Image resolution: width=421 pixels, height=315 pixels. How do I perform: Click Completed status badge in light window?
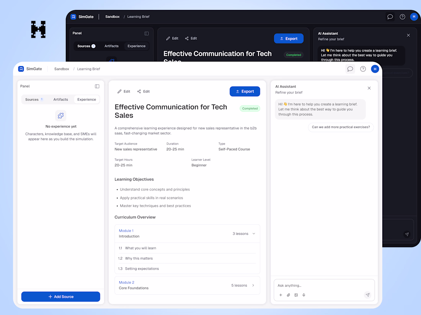pyautogui.click(x=250, y=108)
